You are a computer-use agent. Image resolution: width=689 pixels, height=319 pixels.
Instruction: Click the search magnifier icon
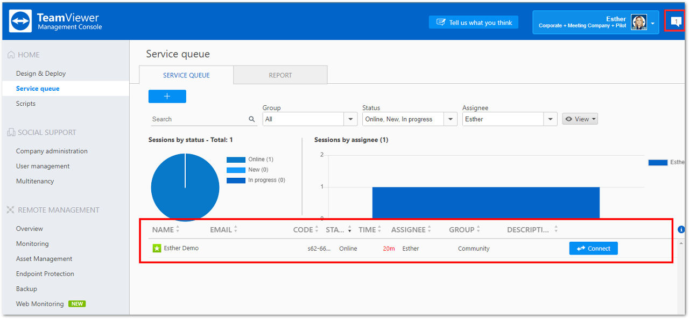(x=251, y=119)
